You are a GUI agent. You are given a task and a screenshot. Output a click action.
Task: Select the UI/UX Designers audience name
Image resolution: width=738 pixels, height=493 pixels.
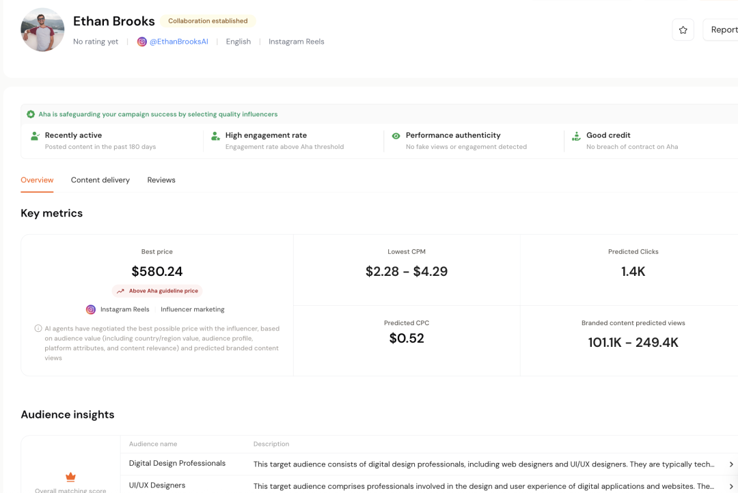pyautogui.click(x=157, y=485)
